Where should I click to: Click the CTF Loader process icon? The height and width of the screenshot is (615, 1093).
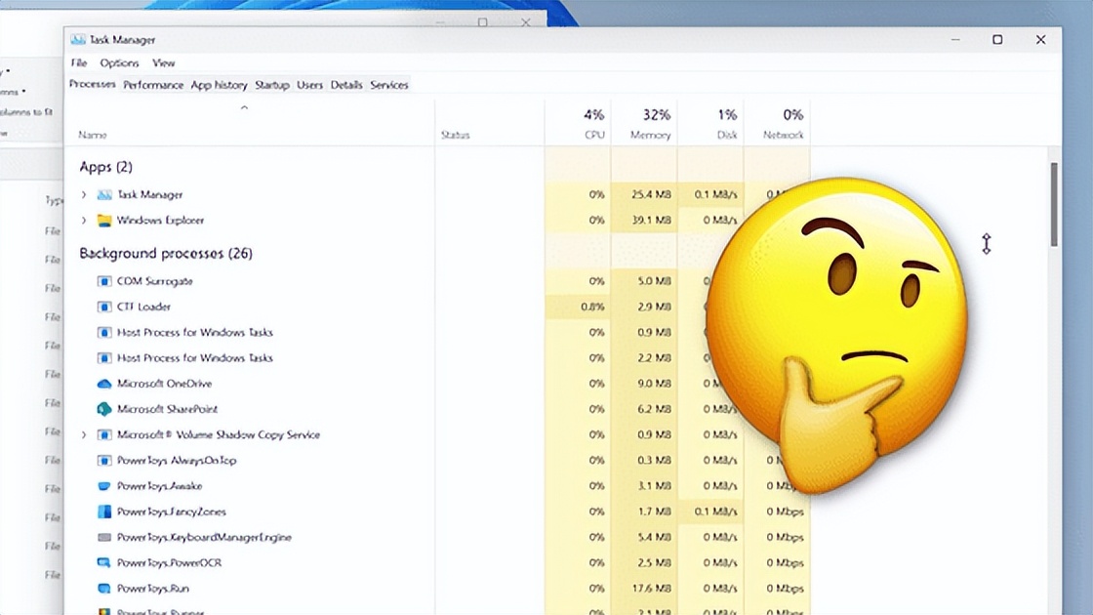(x=104, y=306)
